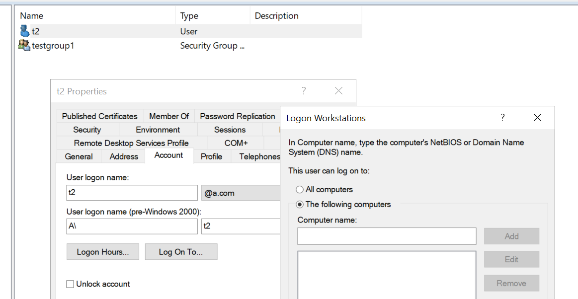The height and width of the screenshot is (299, 578).
Task: Click inside the Computer name input field
Action: (386, 235)
